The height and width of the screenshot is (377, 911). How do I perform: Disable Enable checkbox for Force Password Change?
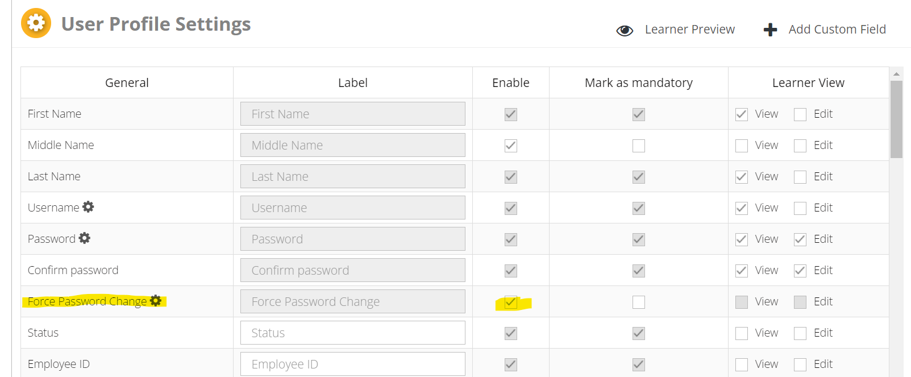click(510, 301)
